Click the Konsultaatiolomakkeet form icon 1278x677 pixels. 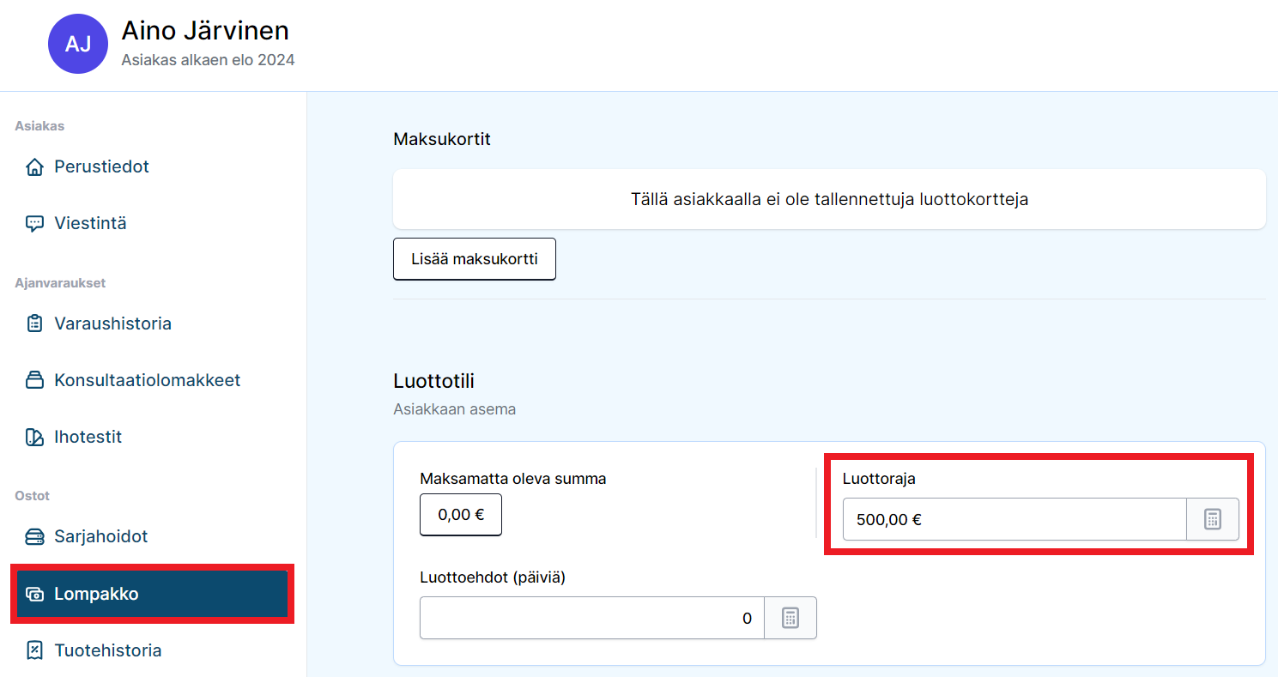(34, 380)
